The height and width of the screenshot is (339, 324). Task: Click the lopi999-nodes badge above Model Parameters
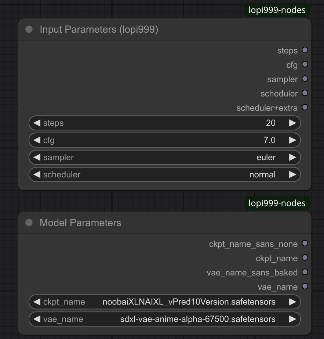tap(277, 203)
